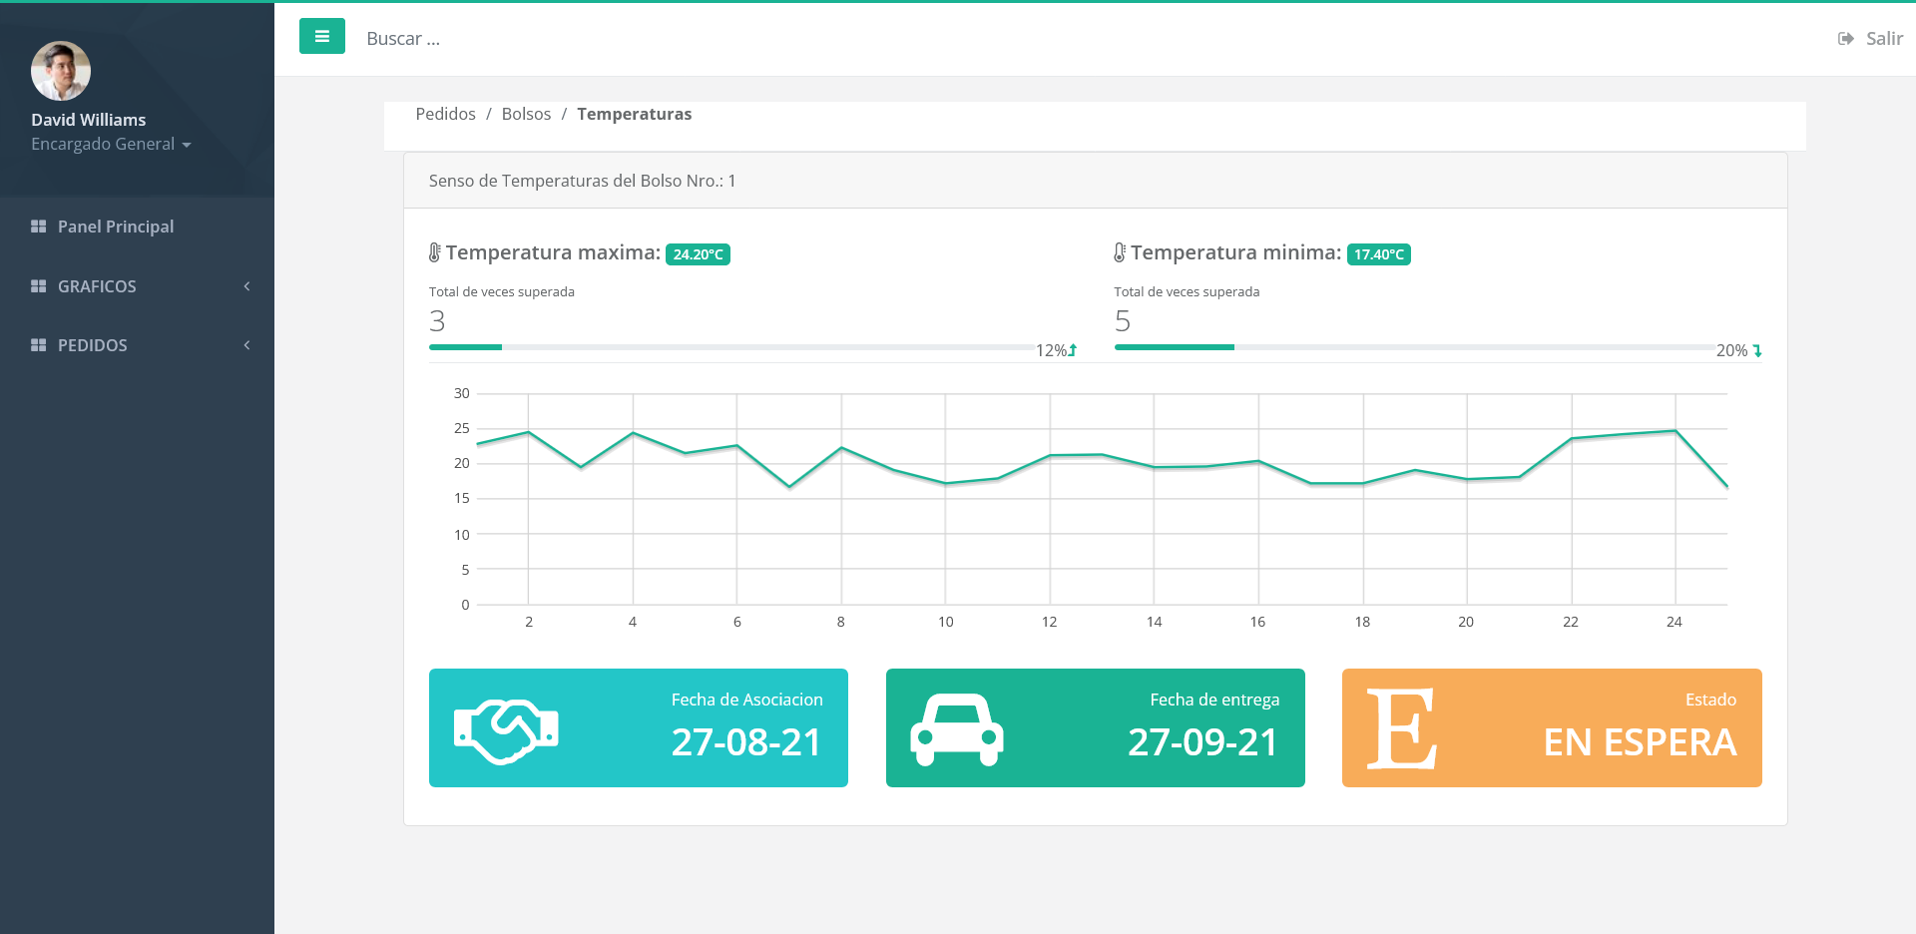The width and height of the screenshot is (1916, 934).
Task: Click the up arrow next to 12%
Action: pyautogui.click(x=1073, y=351)
